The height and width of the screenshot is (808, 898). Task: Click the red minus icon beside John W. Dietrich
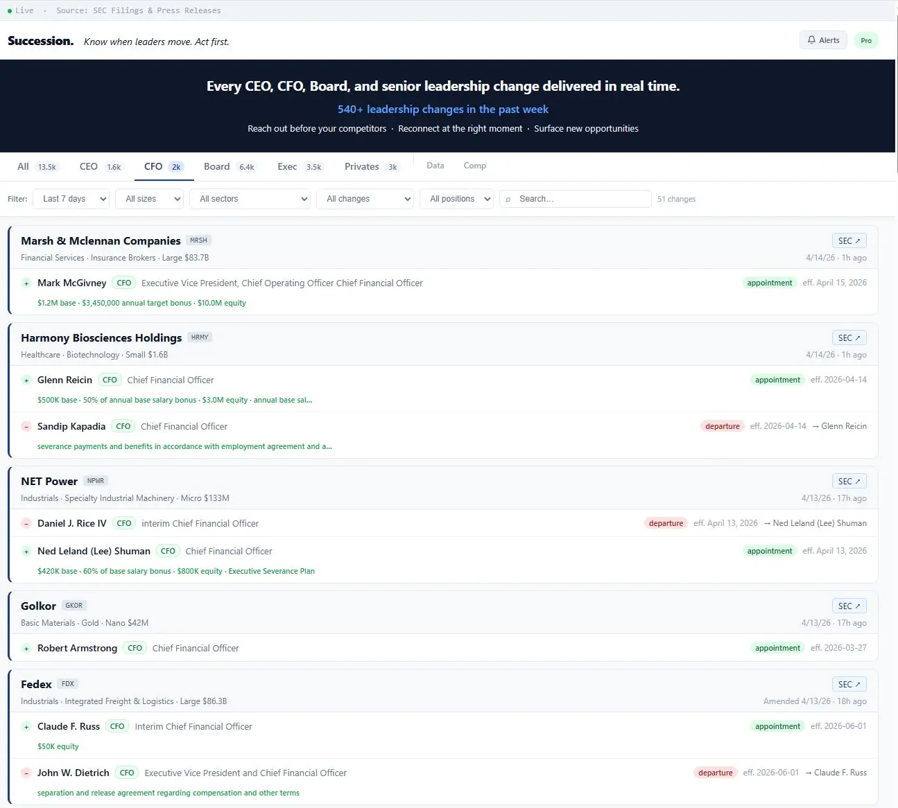click(x=26, y=773)
